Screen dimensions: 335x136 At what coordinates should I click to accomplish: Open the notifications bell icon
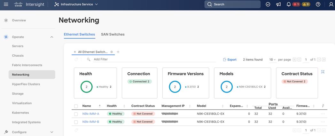[289, 4]
